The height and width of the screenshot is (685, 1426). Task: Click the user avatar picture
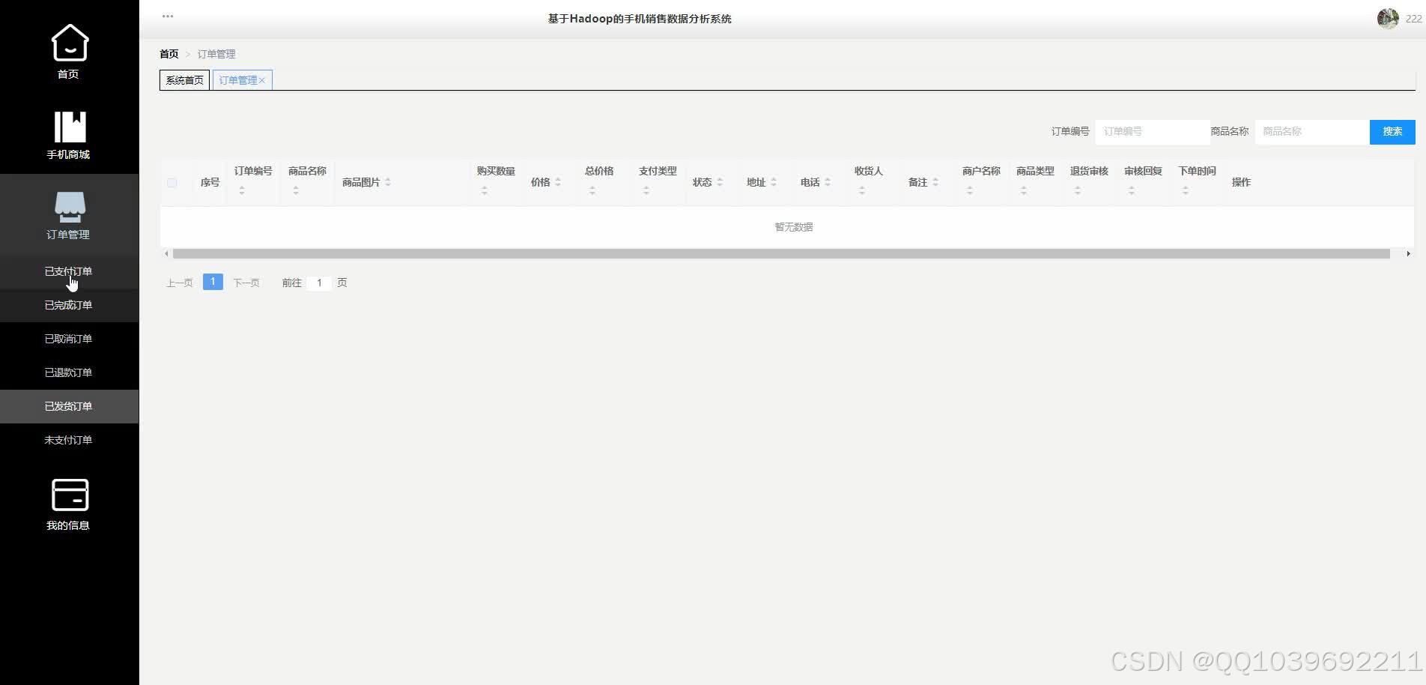point(1388,18)
